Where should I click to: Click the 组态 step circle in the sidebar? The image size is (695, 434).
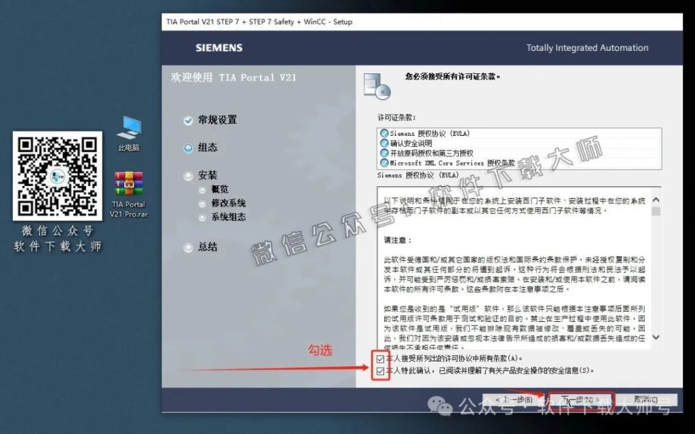[188, 147]
